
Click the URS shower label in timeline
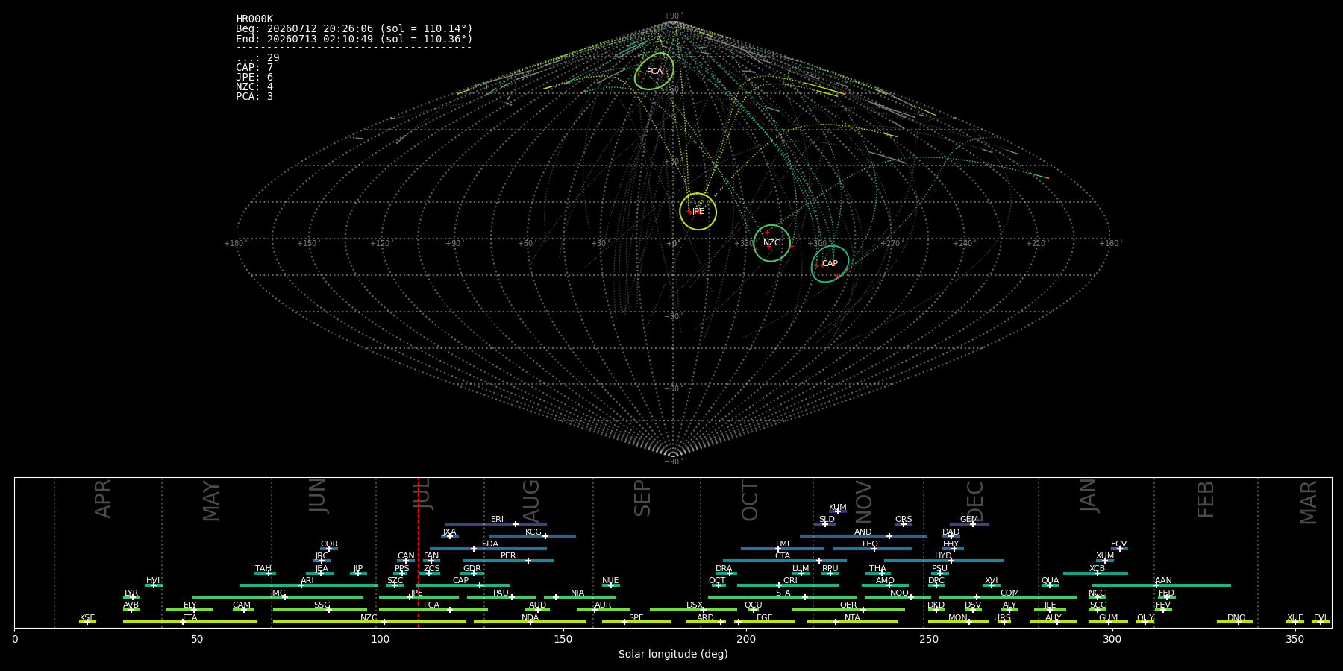(x=1002, y=618)
